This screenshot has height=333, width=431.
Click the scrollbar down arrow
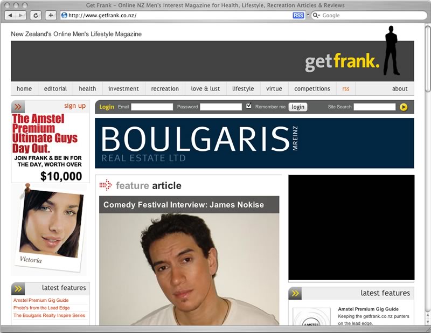tap(428, 322)
